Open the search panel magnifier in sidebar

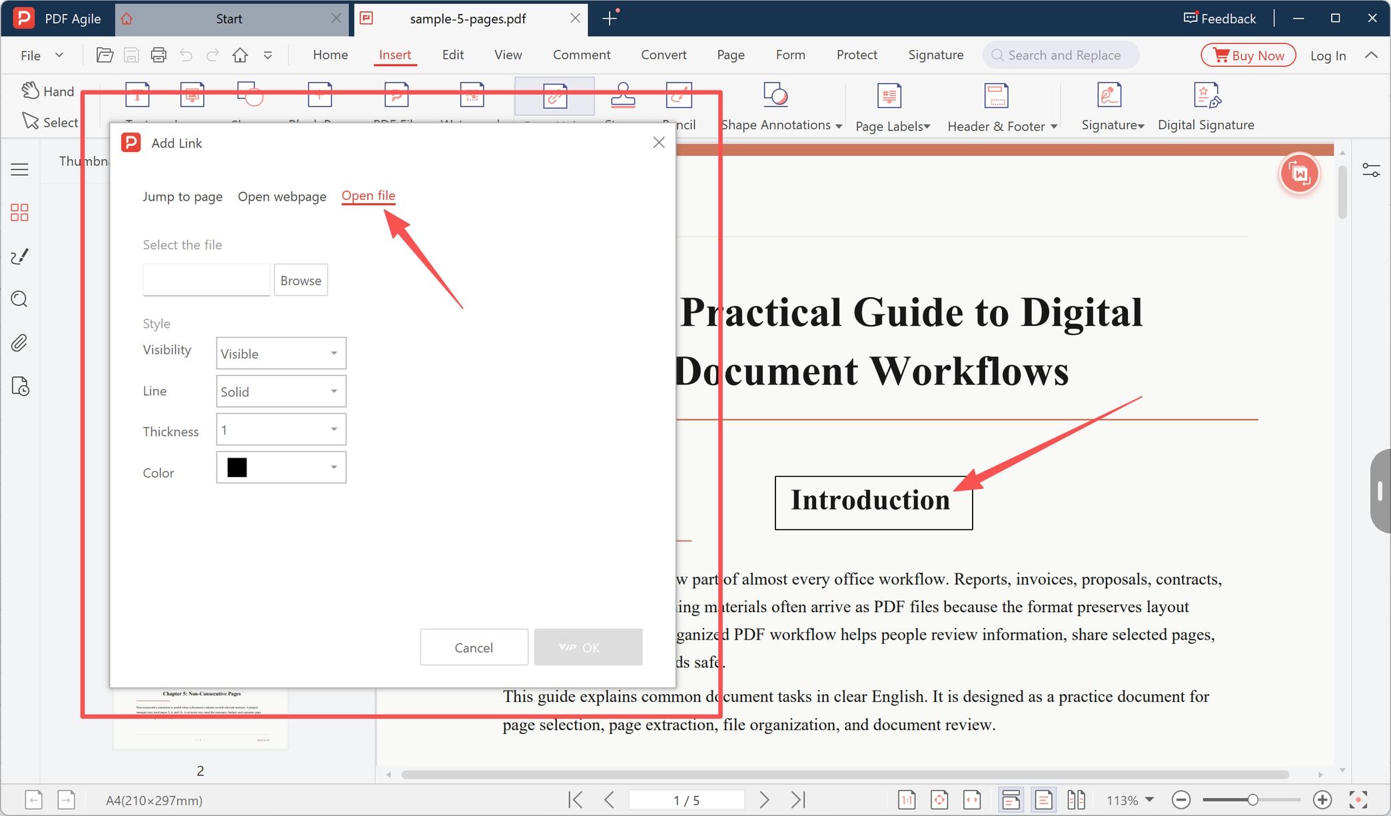(x=19, y=299)
